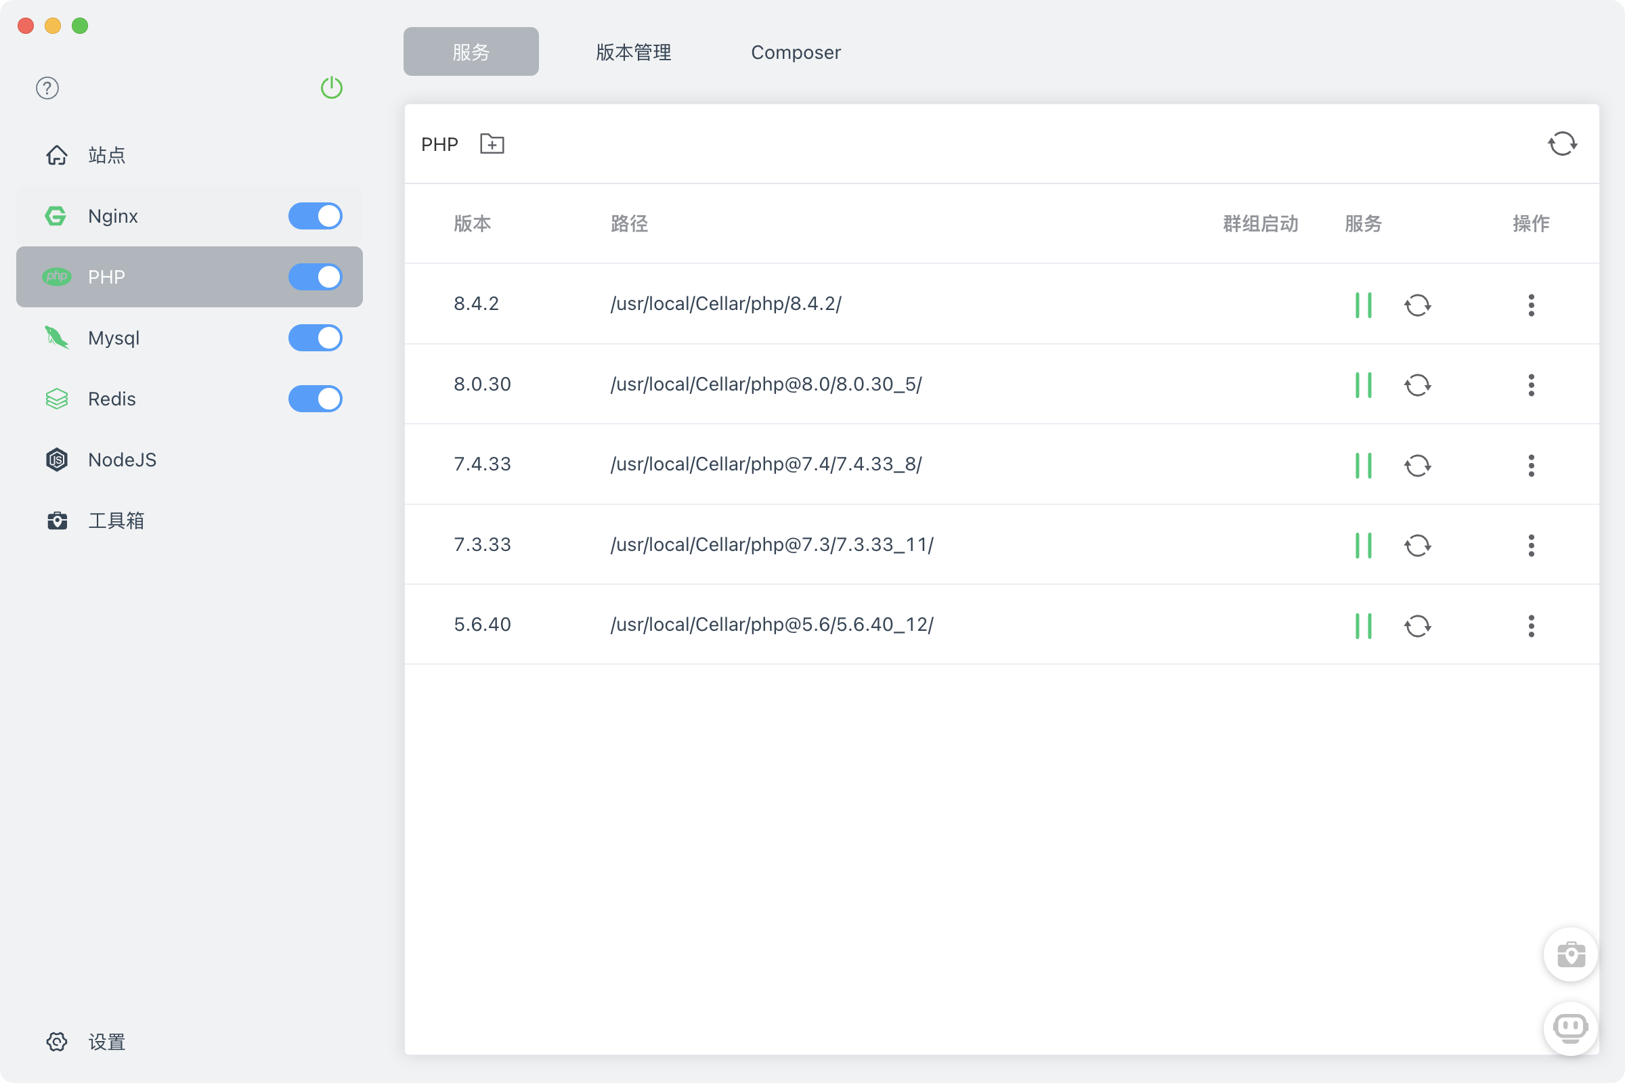The height and width of the screenshot is (1083, 1625).
Task: Restart PHP 8.0.30 service
Action: [x=1418, y=384]
